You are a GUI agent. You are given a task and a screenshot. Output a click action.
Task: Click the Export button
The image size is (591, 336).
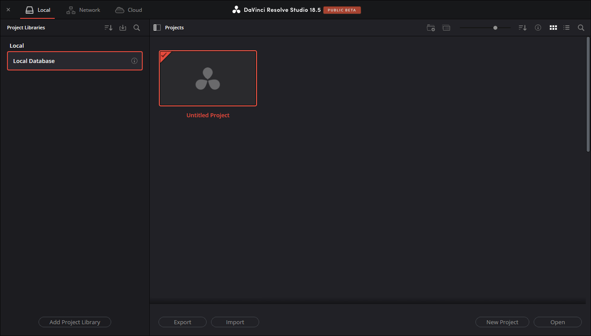[x=183, y=322]
